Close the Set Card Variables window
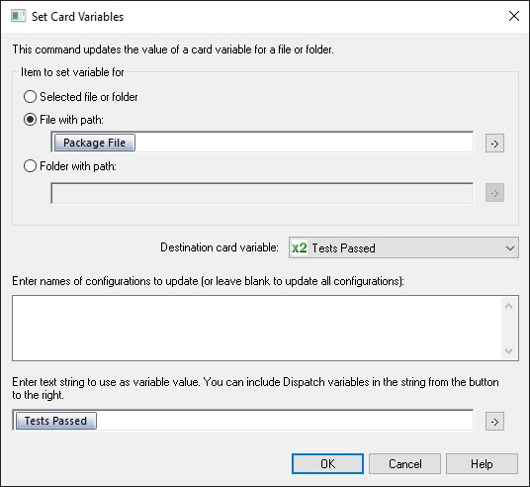530x487 pixels. coord(514,16)
